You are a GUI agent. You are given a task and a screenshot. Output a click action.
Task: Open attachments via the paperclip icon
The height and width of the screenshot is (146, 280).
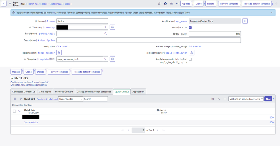[159, 4]
